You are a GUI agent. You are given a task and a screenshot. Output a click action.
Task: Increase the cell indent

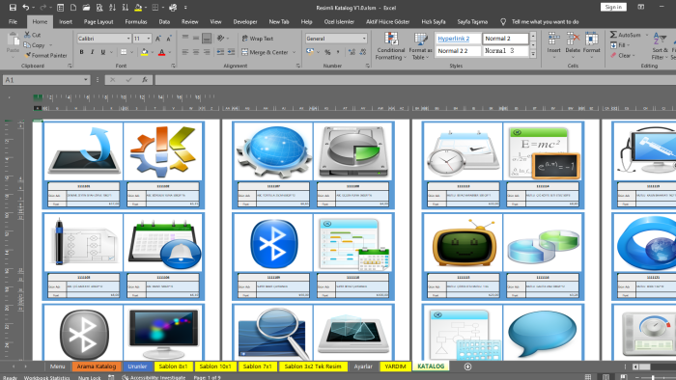coord(231,52)
